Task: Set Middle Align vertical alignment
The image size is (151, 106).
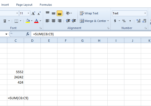Action: click(x=54, y=13)
